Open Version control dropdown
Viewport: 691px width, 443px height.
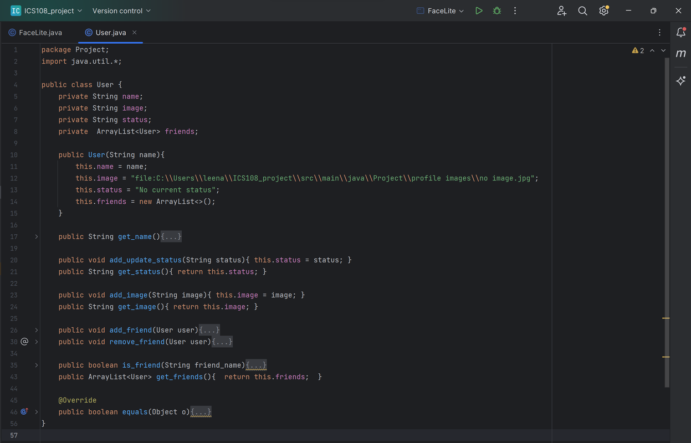pos(121,11)
